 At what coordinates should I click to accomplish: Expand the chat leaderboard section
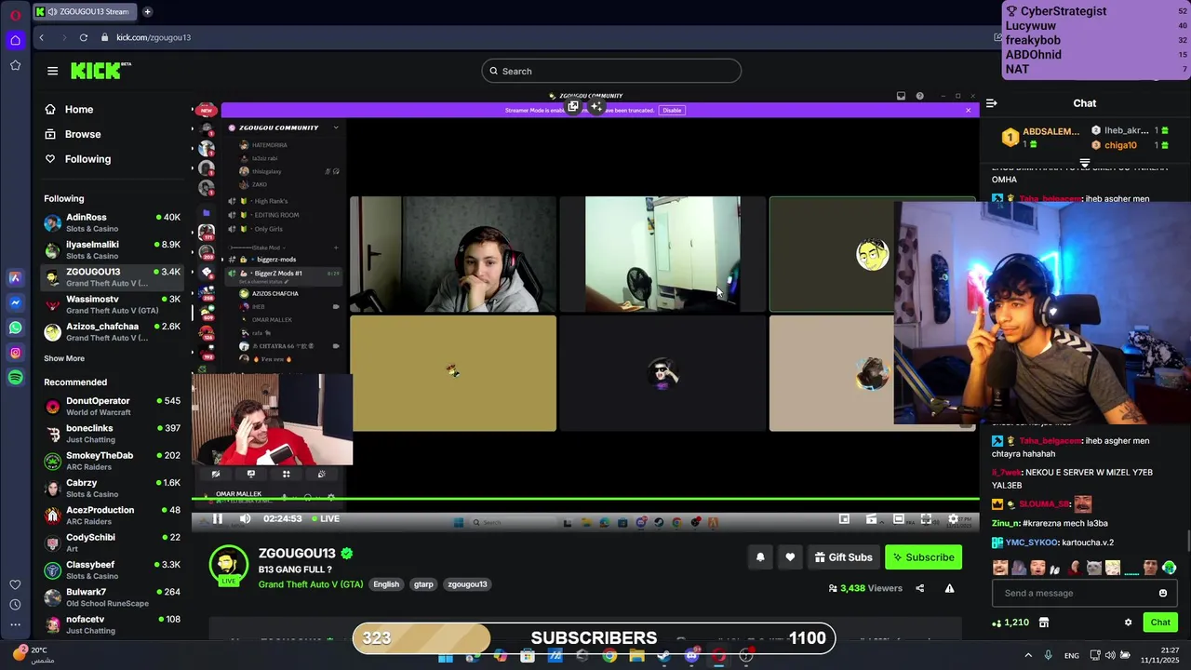coord(1085,163)
